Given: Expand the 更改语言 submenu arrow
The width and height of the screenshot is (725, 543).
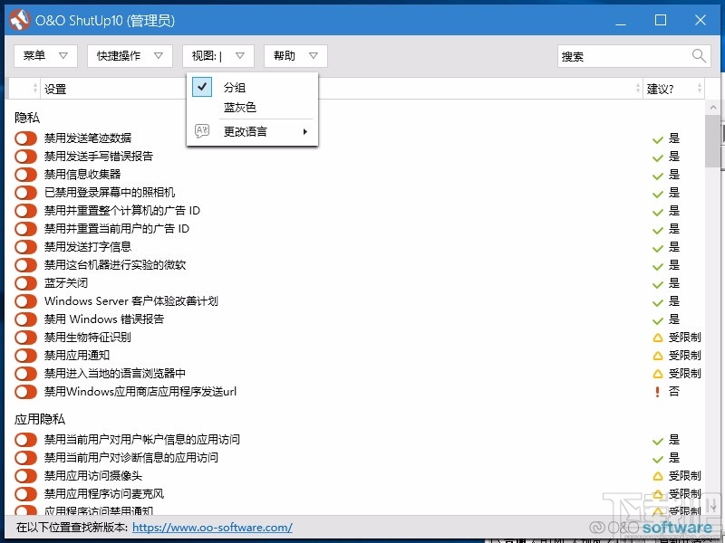Looking at the screenshot, I should click(x=305, y=131).
